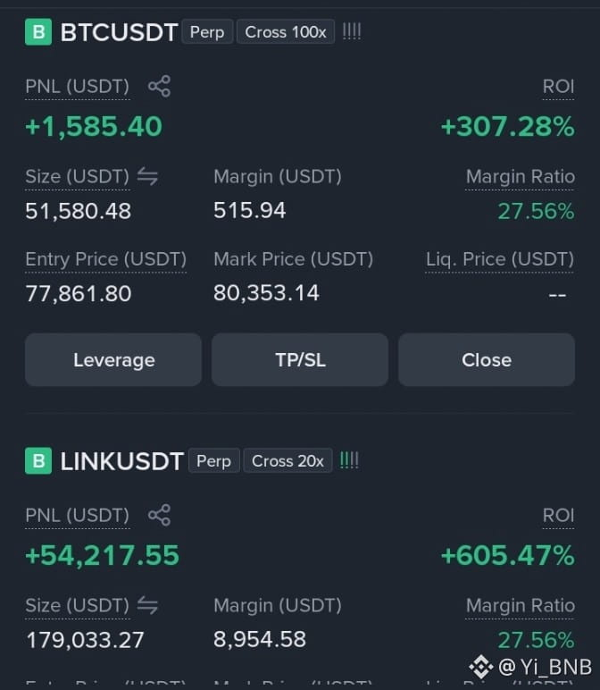
Task: Open the Cross 20x margin mode tag
Action: [287, 460]
